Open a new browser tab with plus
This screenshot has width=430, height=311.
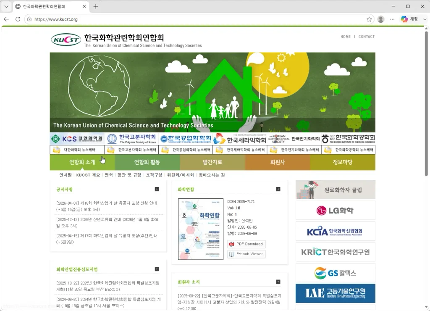pyautogui.click(x=96, y=6)
